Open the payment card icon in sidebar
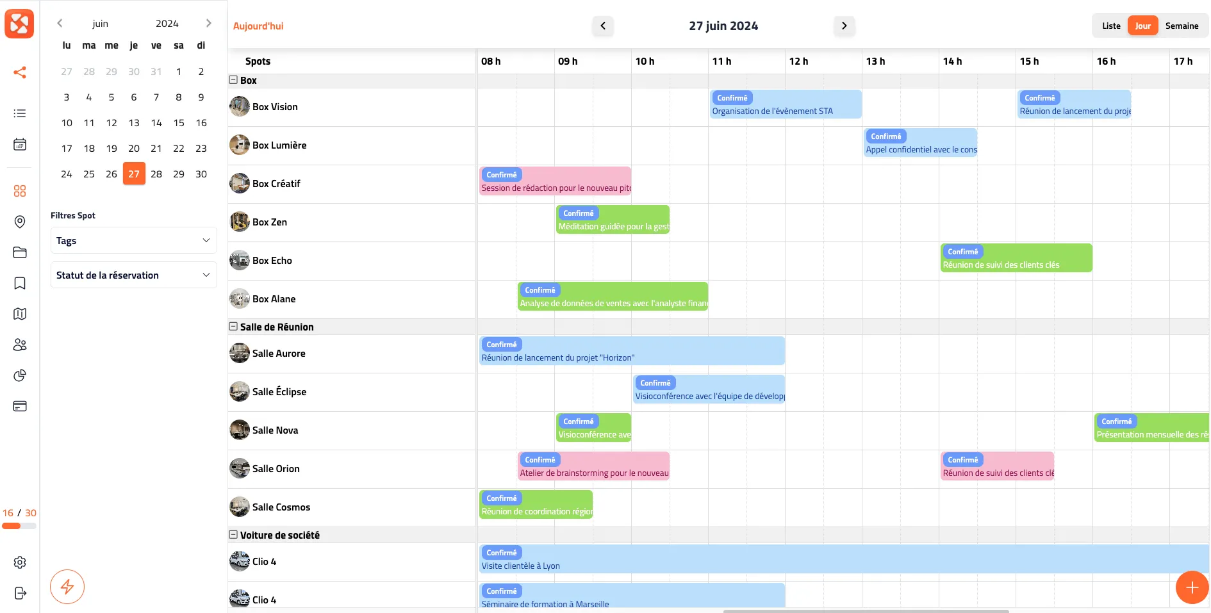 pyautogui.click(x=20, y=406)
